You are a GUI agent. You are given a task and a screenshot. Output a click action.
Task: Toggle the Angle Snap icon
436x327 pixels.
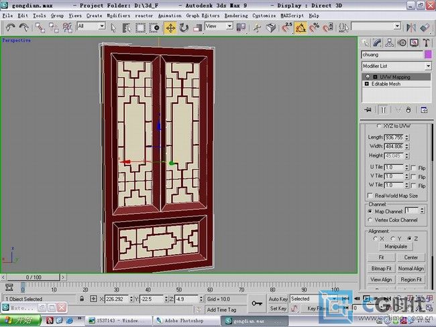pos(301,27)
